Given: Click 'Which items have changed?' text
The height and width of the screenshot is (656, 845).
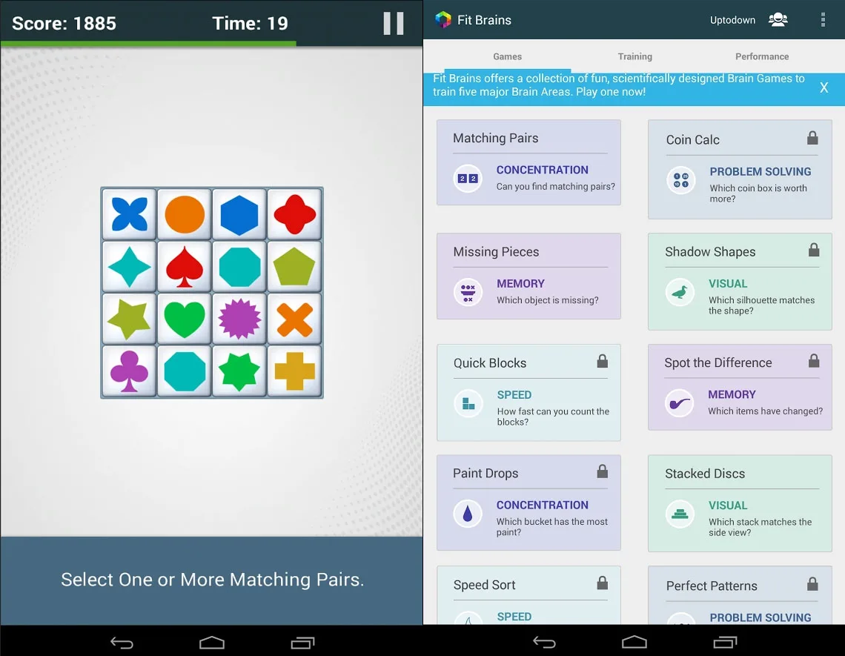Looking at the screenshot, I should [x=765, y=411].
